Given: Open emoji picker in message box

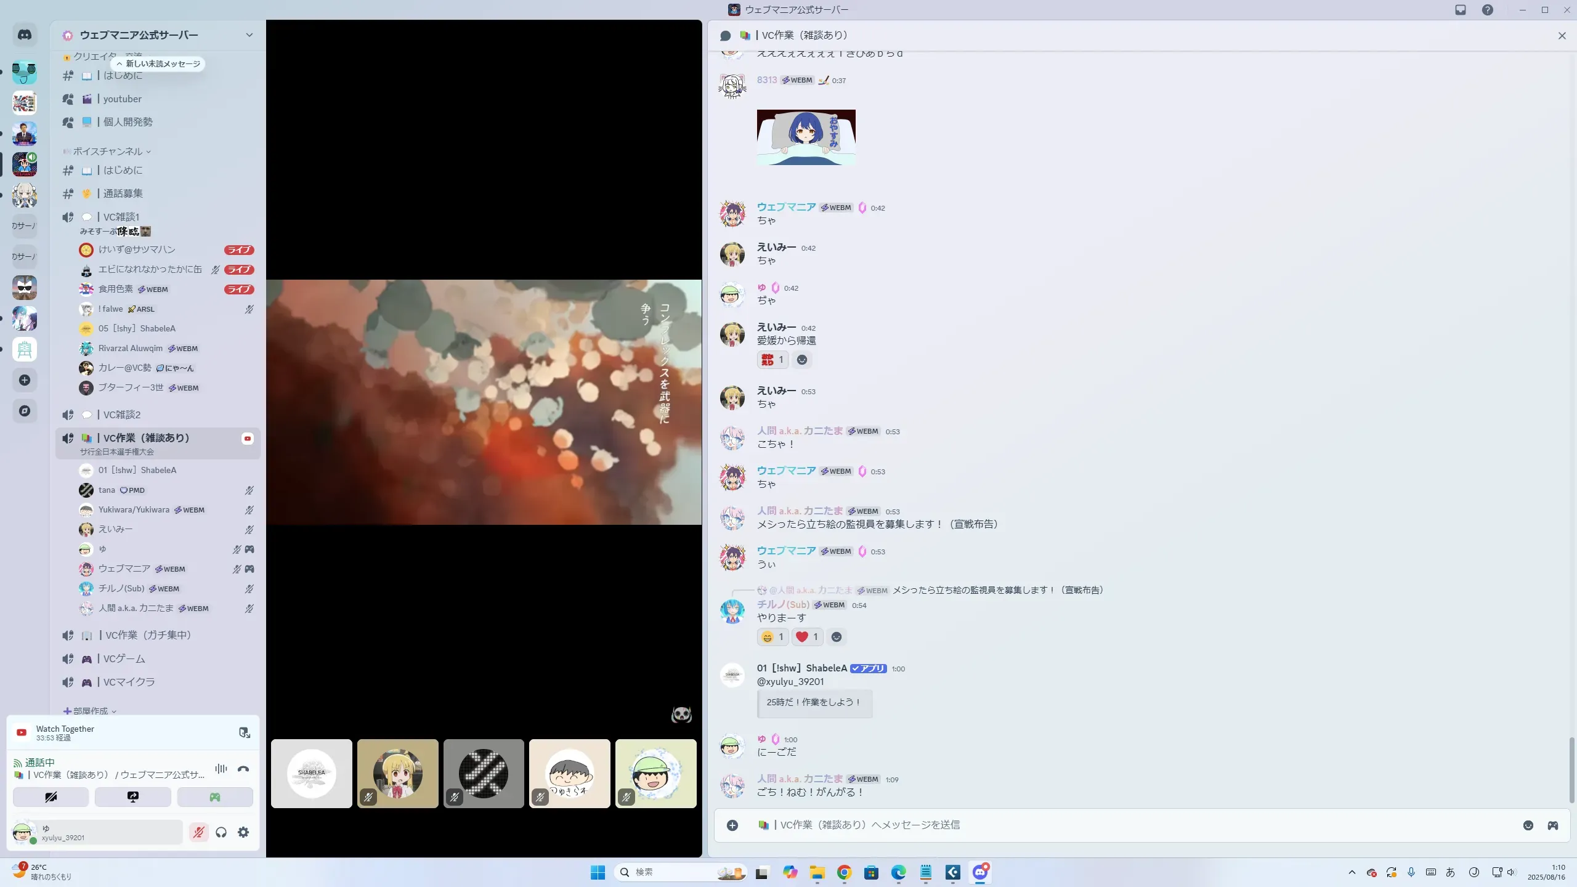Looking at the screenshot, I should (1528, 825).
